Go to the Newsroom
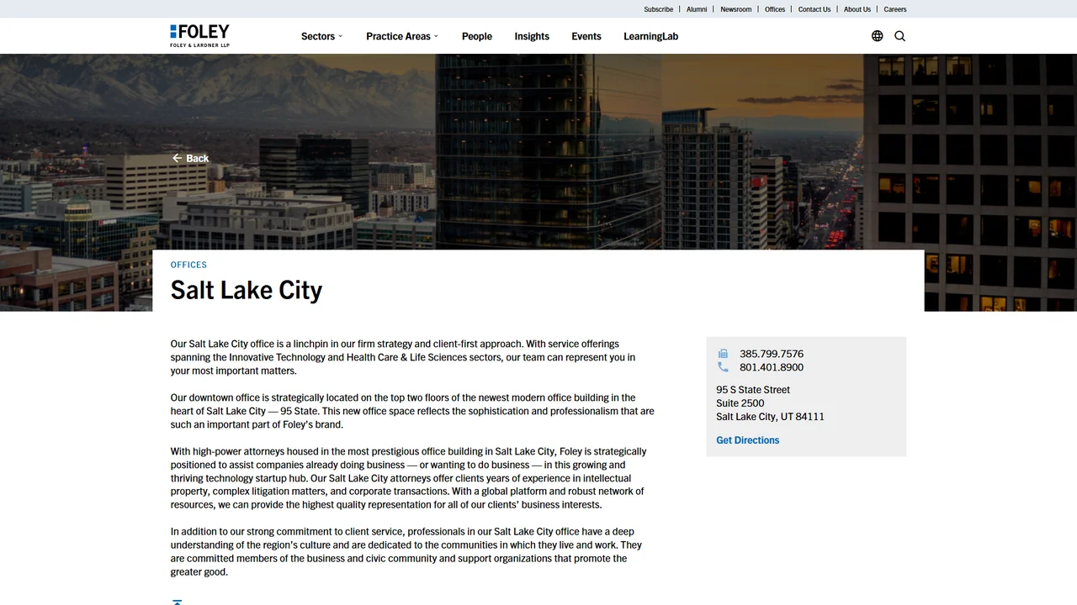This screenshot has width=1077, height=605. point(736,9)
